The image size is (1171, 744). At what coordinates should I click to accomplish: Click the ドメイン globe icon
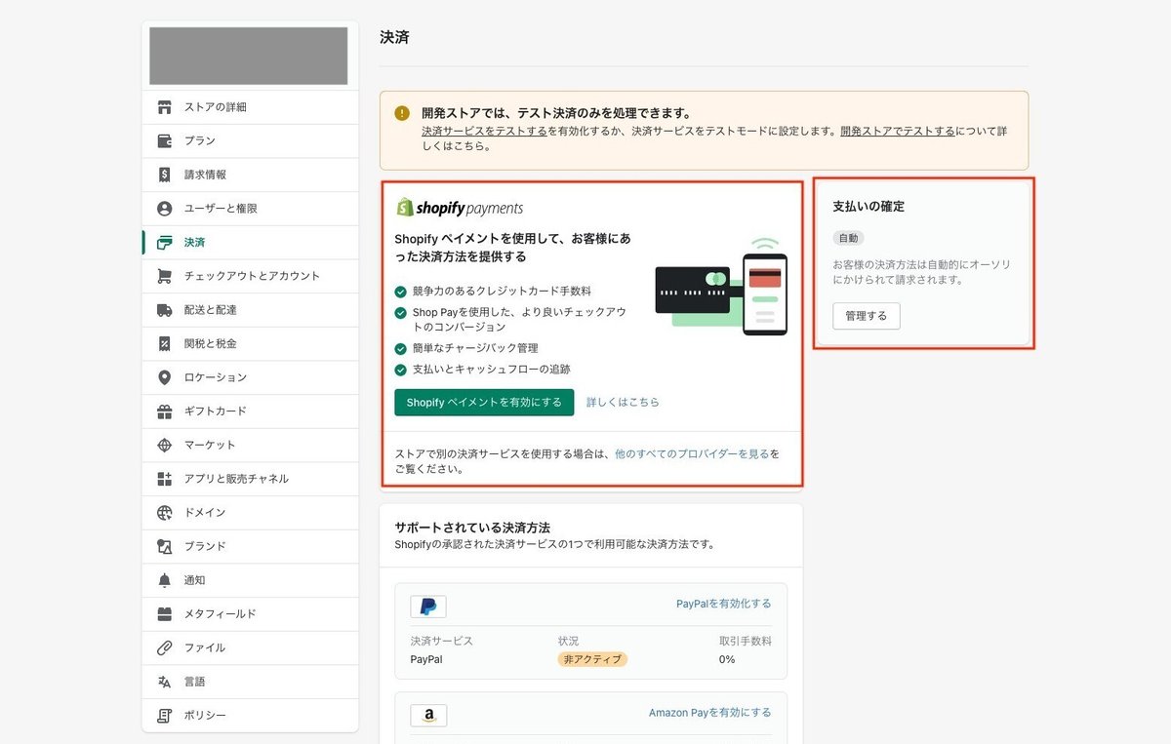point(164,513)
